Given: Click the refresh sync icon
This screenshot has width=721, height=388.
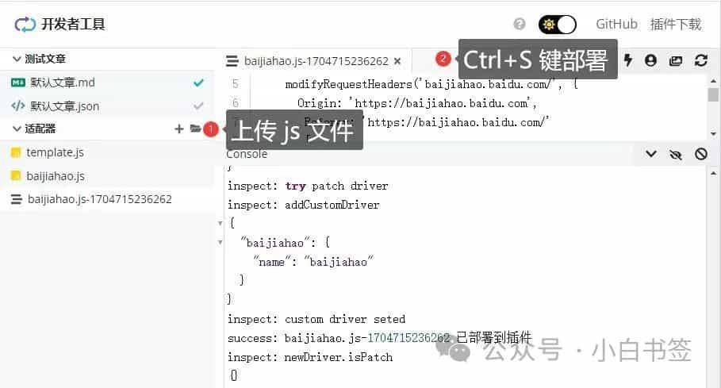Looking at the screenshot, I should 700,60.
